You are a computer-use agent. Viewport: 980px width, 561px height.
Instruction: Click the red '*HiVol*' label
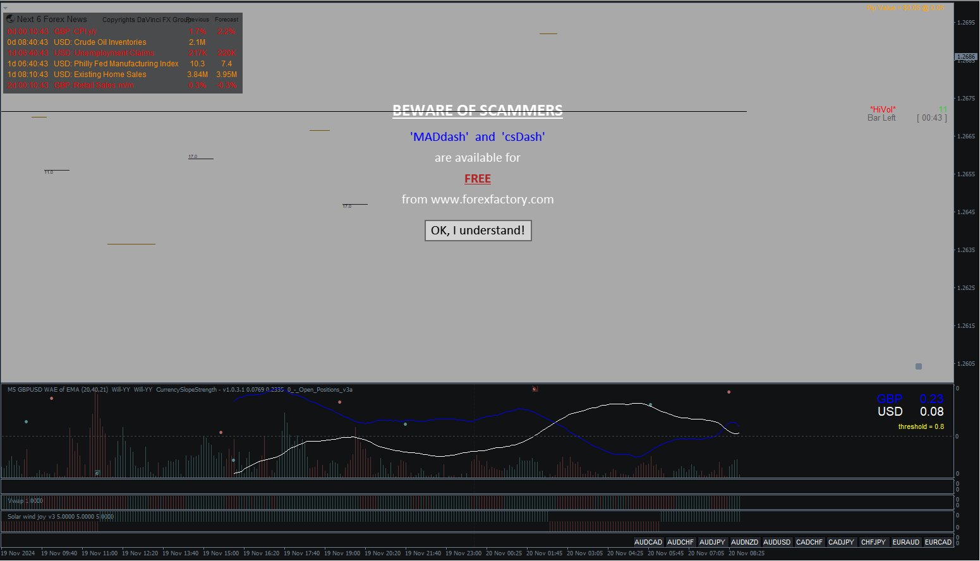(x=883, y=109)
